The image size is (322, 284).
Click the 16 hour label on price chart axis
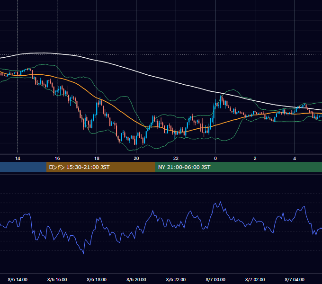(57, 159)
